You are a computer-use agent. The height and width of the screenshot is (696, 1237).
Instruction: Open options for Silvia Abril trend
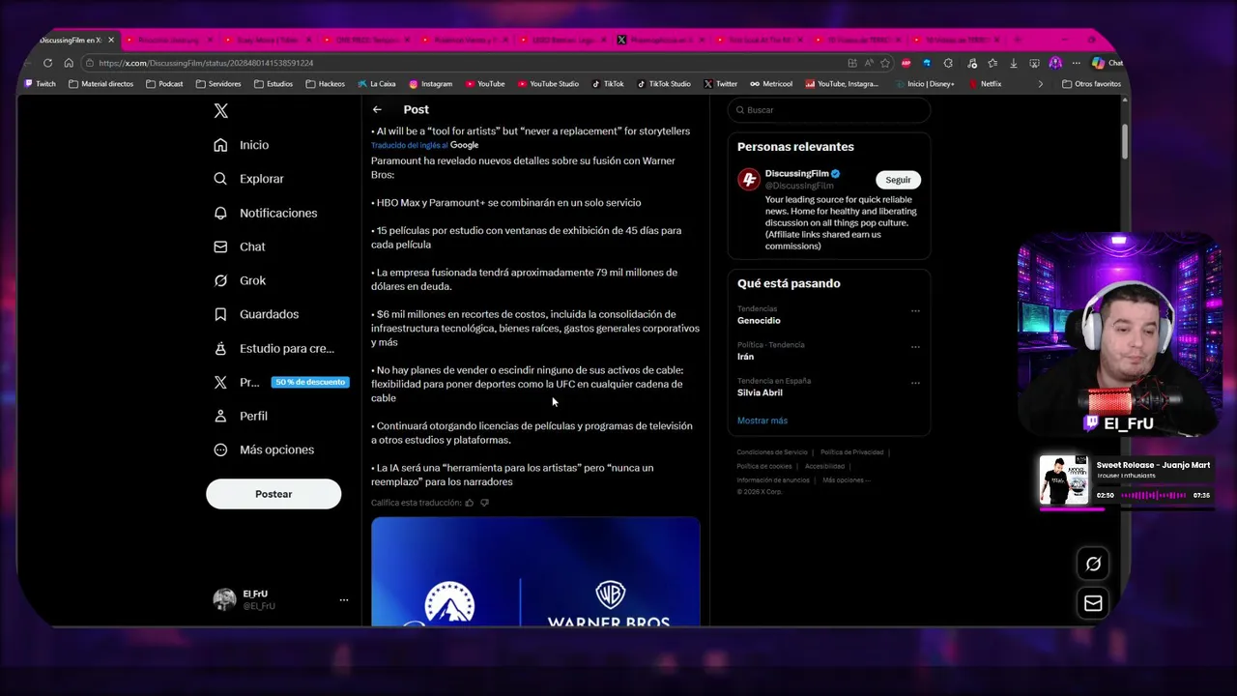coord(915,383)
